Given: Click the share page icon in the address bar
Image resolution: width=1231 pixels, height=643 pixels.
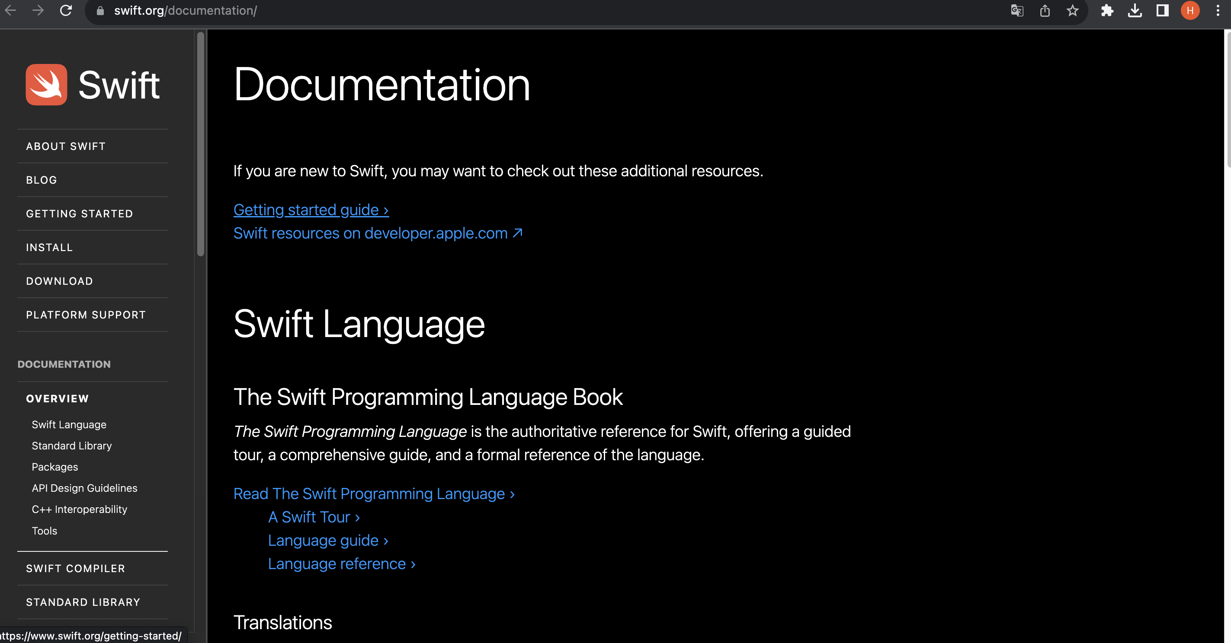Looking at the screenshot, I should click(x=1045, y=10).
